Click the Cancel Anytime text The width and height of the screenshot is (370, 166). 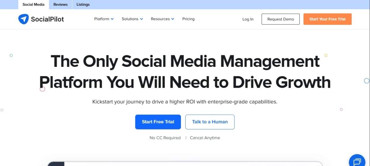205,138
